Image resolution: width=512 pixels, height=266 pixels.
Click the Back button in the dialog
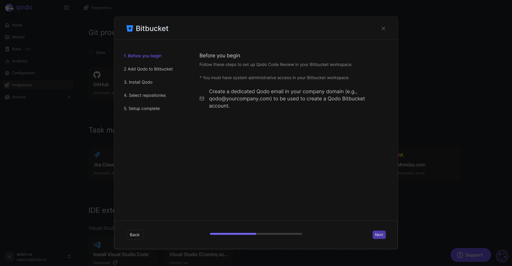click(x=135, y=235)
